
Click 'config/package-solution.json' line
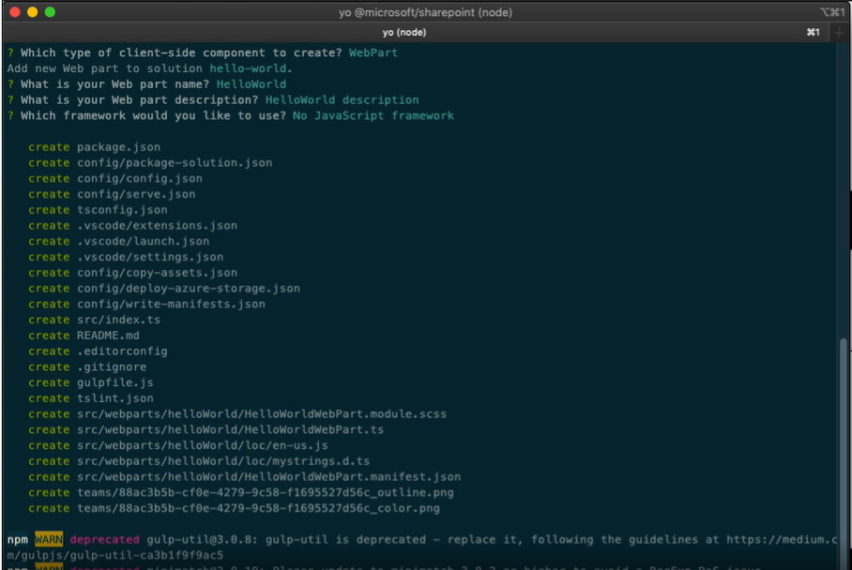click(x=175, y=163)
